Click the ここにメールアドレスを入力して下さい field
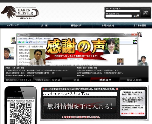The height and width of the screenshot is (124, 152). (80, 94)
